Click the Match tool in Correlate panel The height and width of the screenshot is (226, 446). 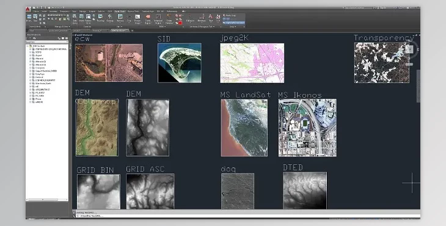(x=82, y=18)
